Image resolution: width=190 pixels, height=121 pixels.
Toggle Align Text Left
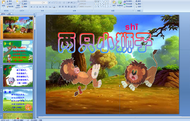(60, 7)
